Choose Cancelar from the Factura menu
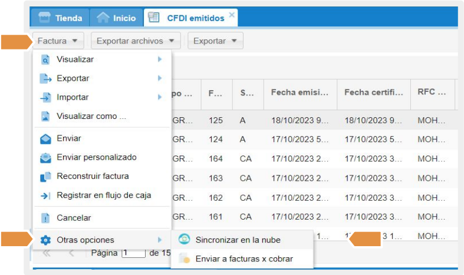Screen dimensions: 464x275 point(74,218)
